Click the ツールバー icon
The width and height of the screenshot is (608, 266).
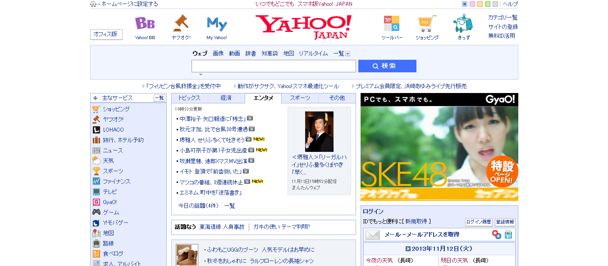[392, 23]
